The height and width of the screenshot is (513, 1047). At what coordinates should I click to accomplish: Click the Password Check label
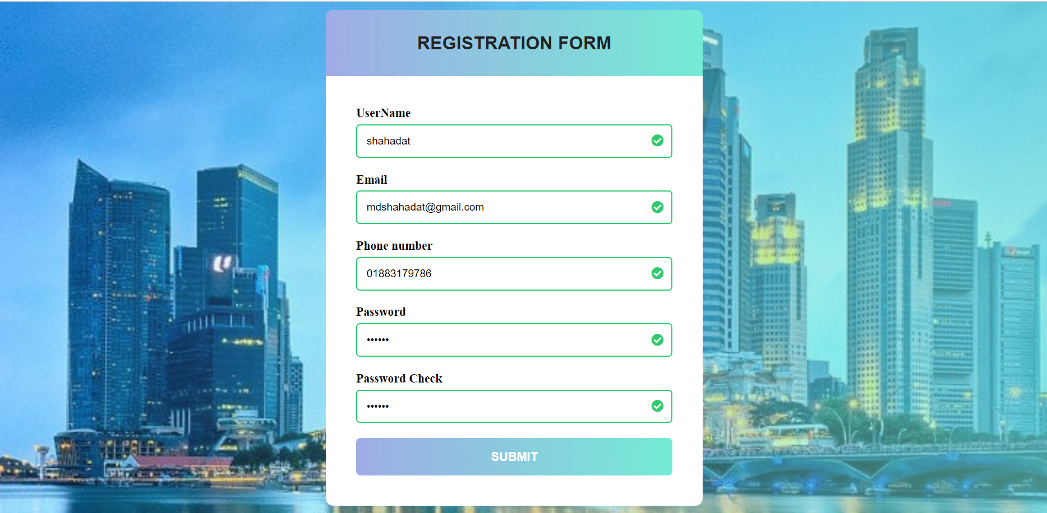399,379
